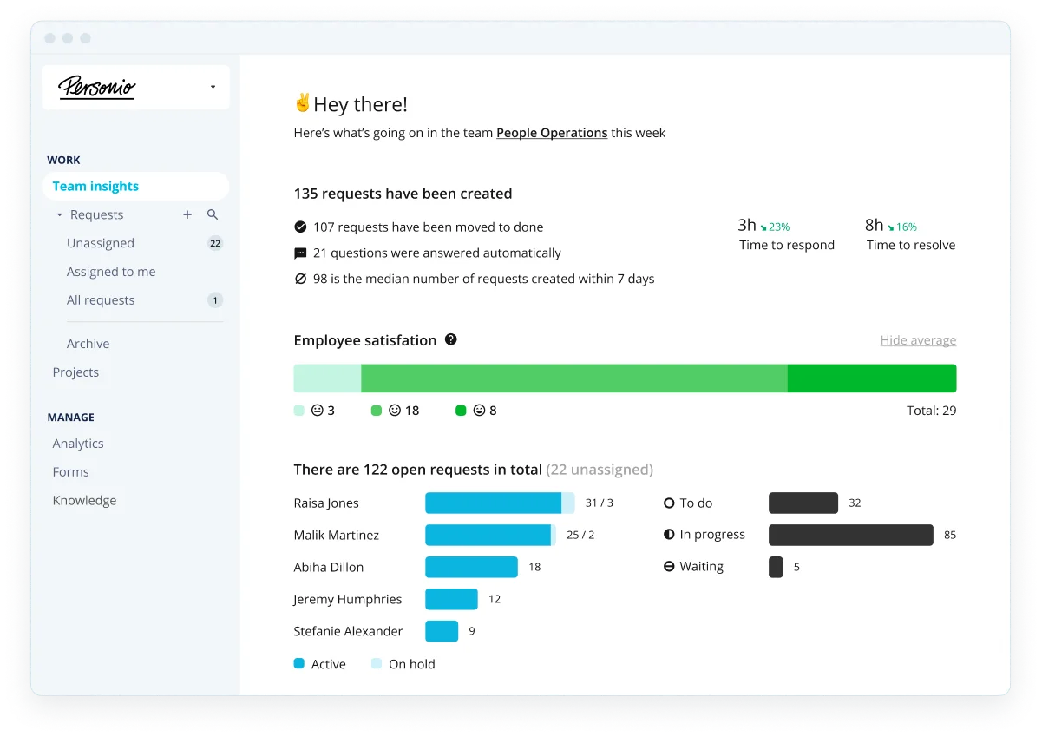Click the victory hand emoji in the greeting
The image size is (1042, 737).
(x=302, y=103)
